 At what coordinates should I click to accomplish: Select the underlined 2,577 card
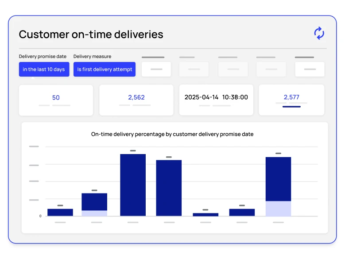click(x=291, y=100)
